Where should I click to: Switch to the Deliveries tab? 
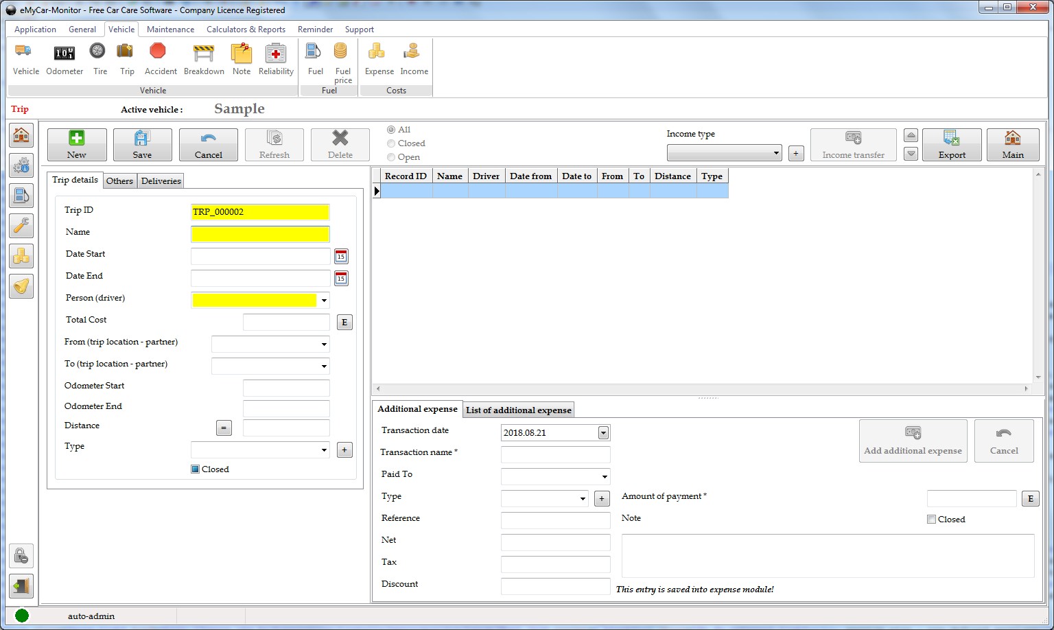click(x=161, y=181)
